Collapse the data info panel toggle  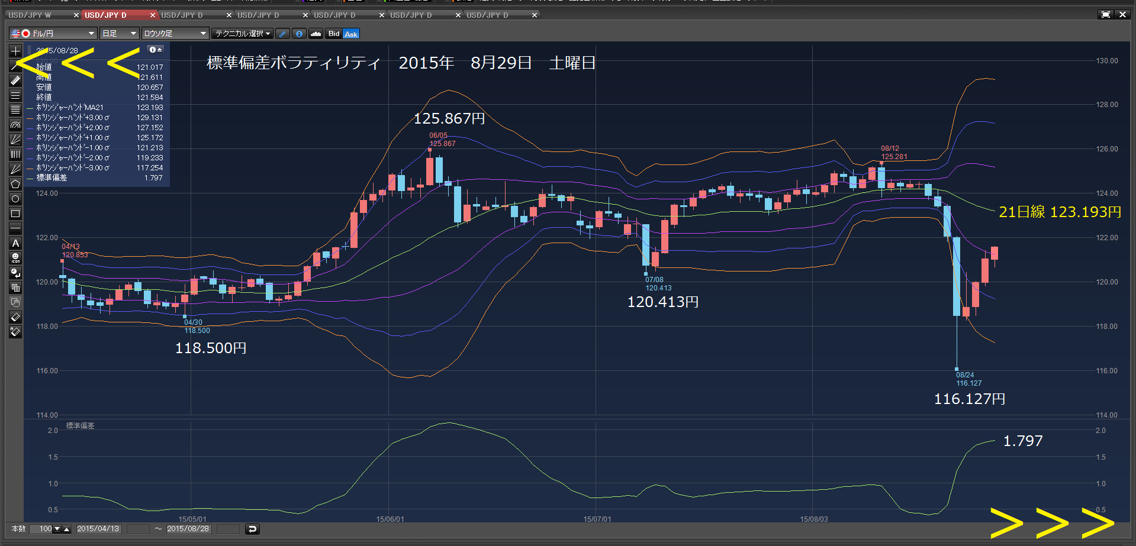pos(155,50)
